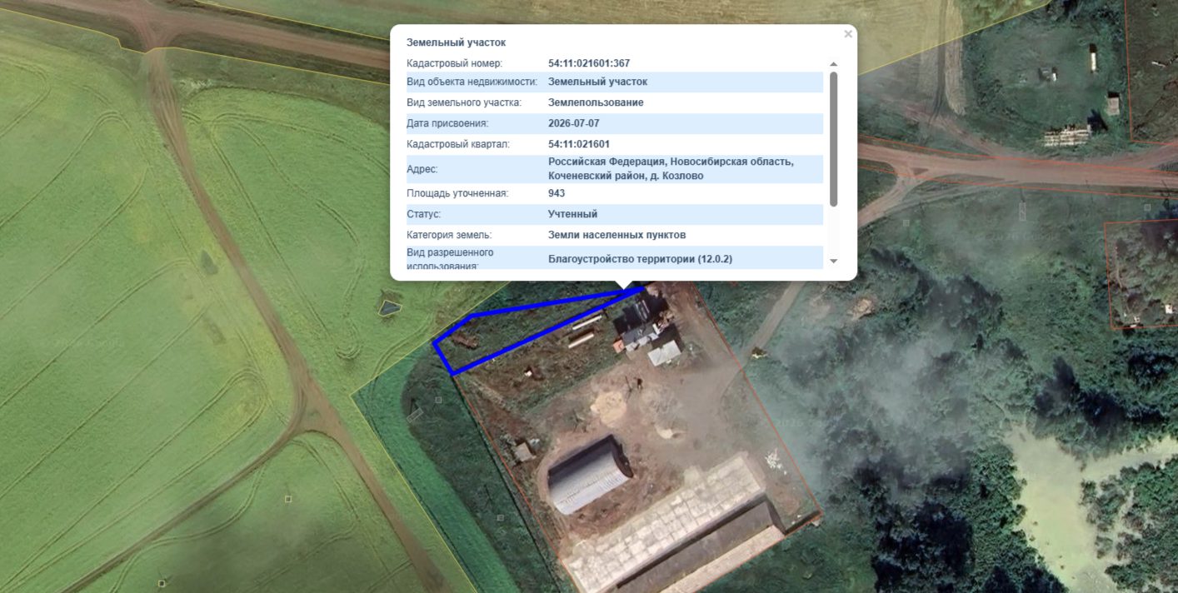Viewport: 1178px width, 593px height.
Task: Click the popup scrollbar up arrow
Action: coord(834,64)
